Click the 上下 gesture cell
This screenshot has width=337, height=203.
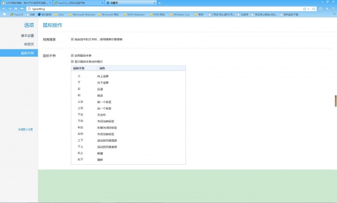[80, 141]
